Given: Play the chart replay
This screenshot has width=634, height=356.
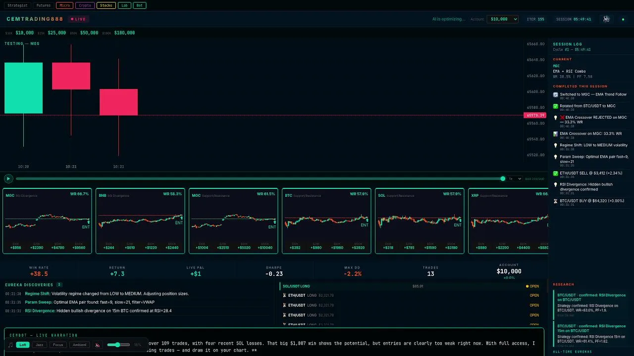Looking at the screenshot, I should (x=8, y=178).
